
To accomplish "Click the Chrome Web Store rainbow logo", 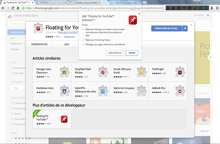I will (10, 16).
